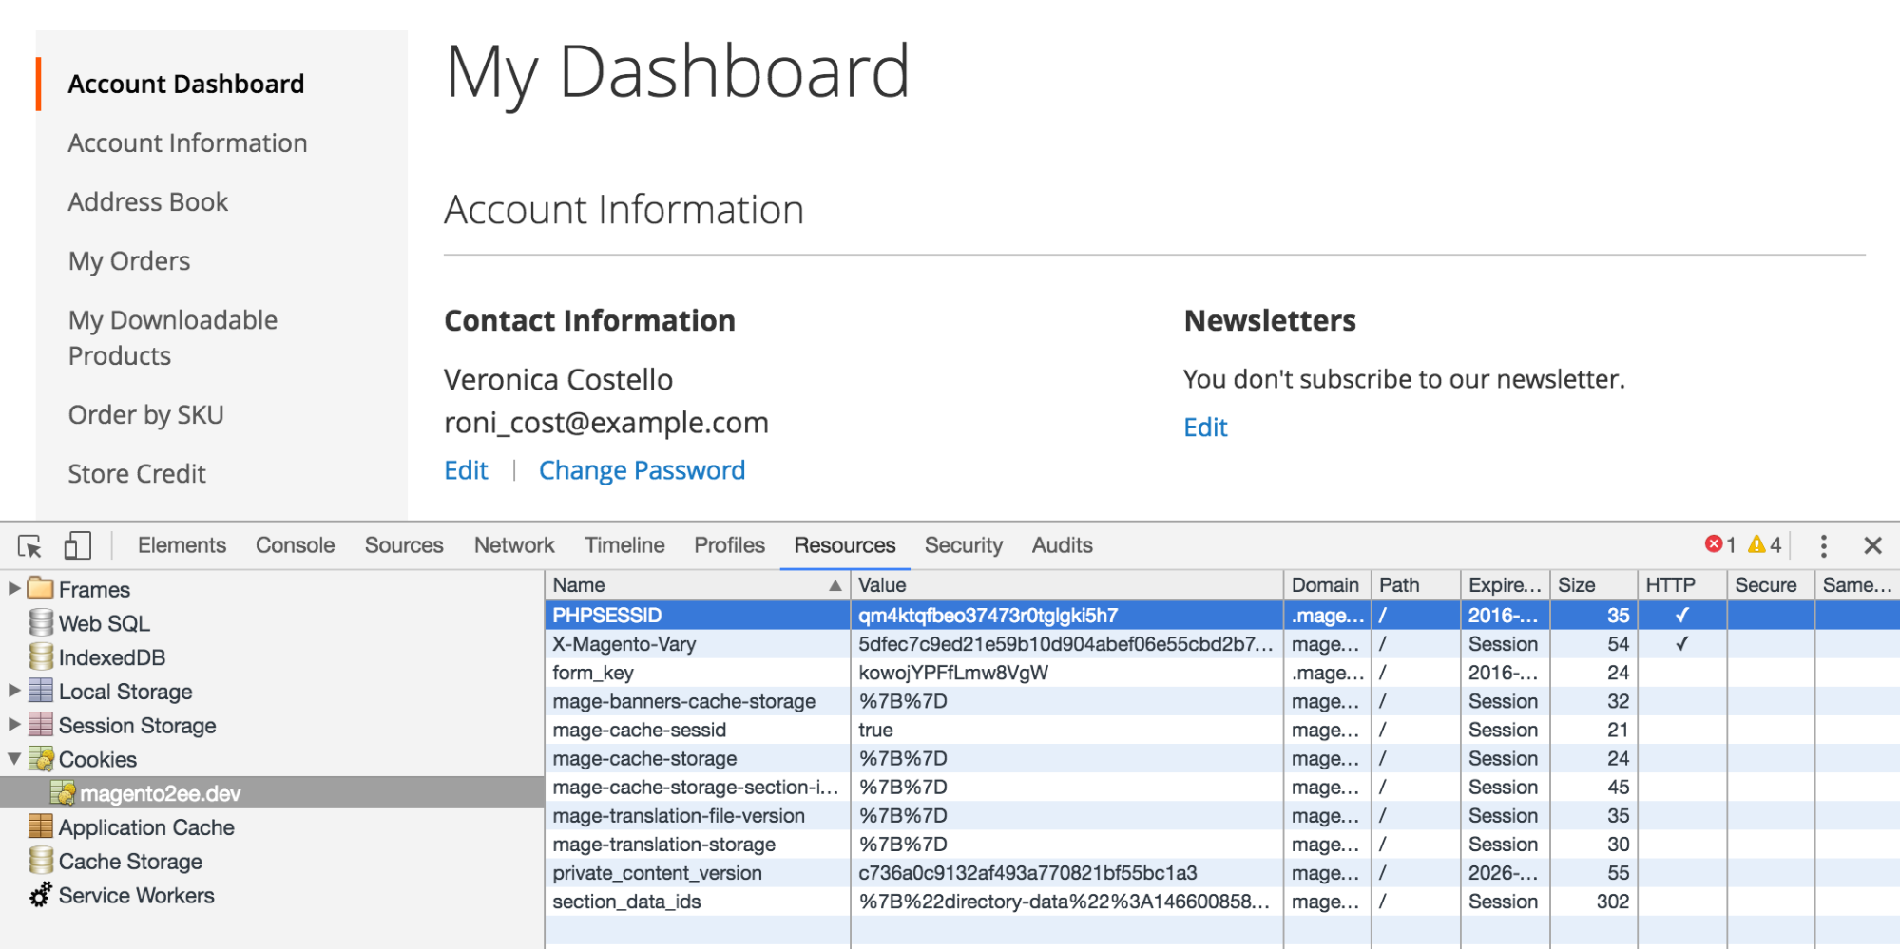Switch to the Network tab
The height and width of the screenshot is (950, 1900).
coord(513,545)
